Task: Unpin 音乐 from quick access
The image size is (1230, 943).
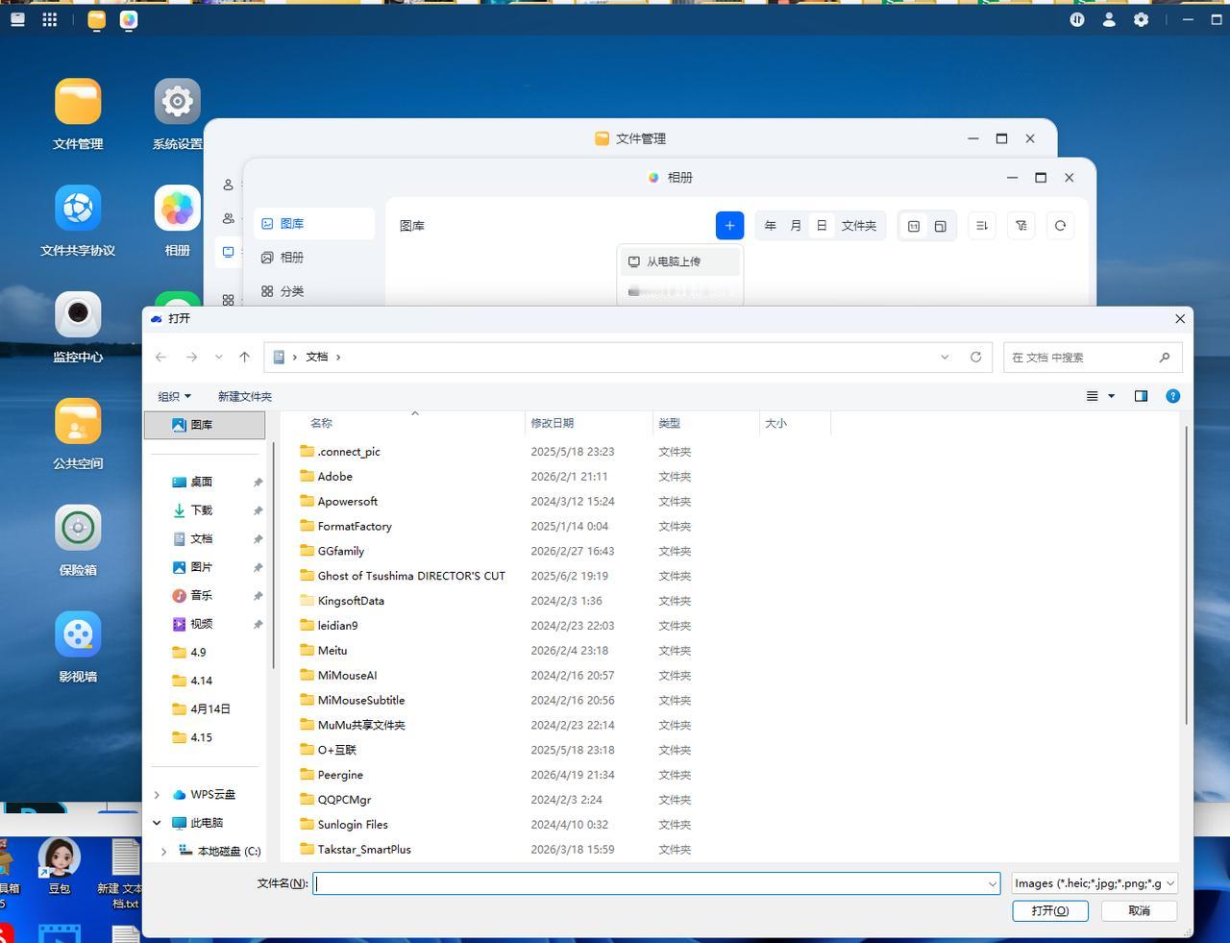Action: click(x=258, y=596)
